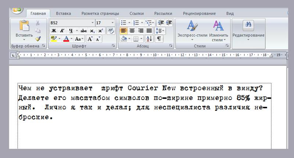Open the font size 17 dropdown
Viewport: 294px width, 158px height.
(x=112, y=23)
